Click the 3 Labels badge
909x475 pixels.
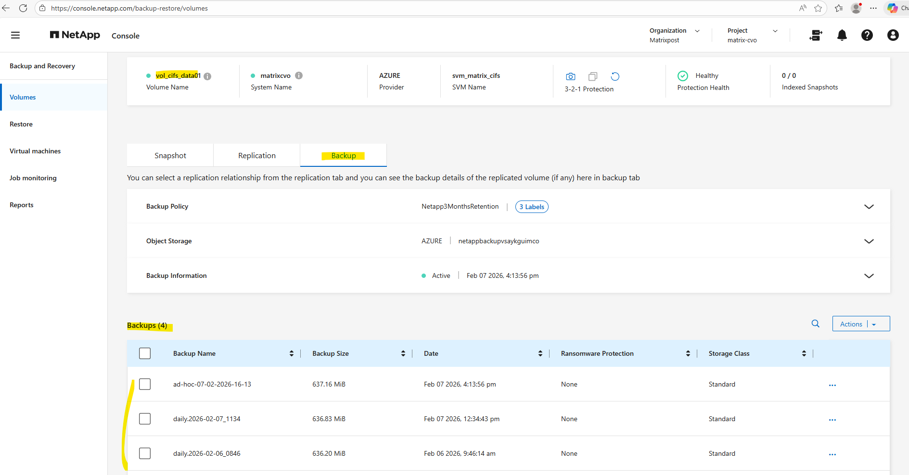[531, 207]
